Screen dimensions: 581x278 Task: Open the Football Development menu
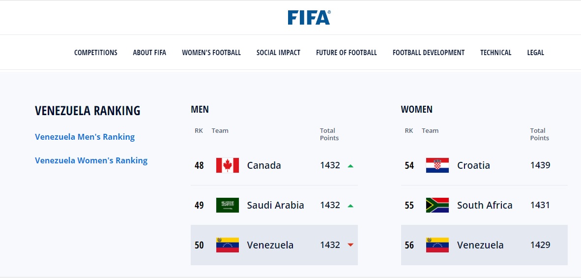coord(428,53)
